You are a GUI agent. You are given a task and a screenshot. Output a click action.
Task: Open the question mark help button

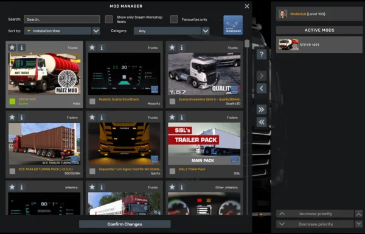click(x=262, y=54)
